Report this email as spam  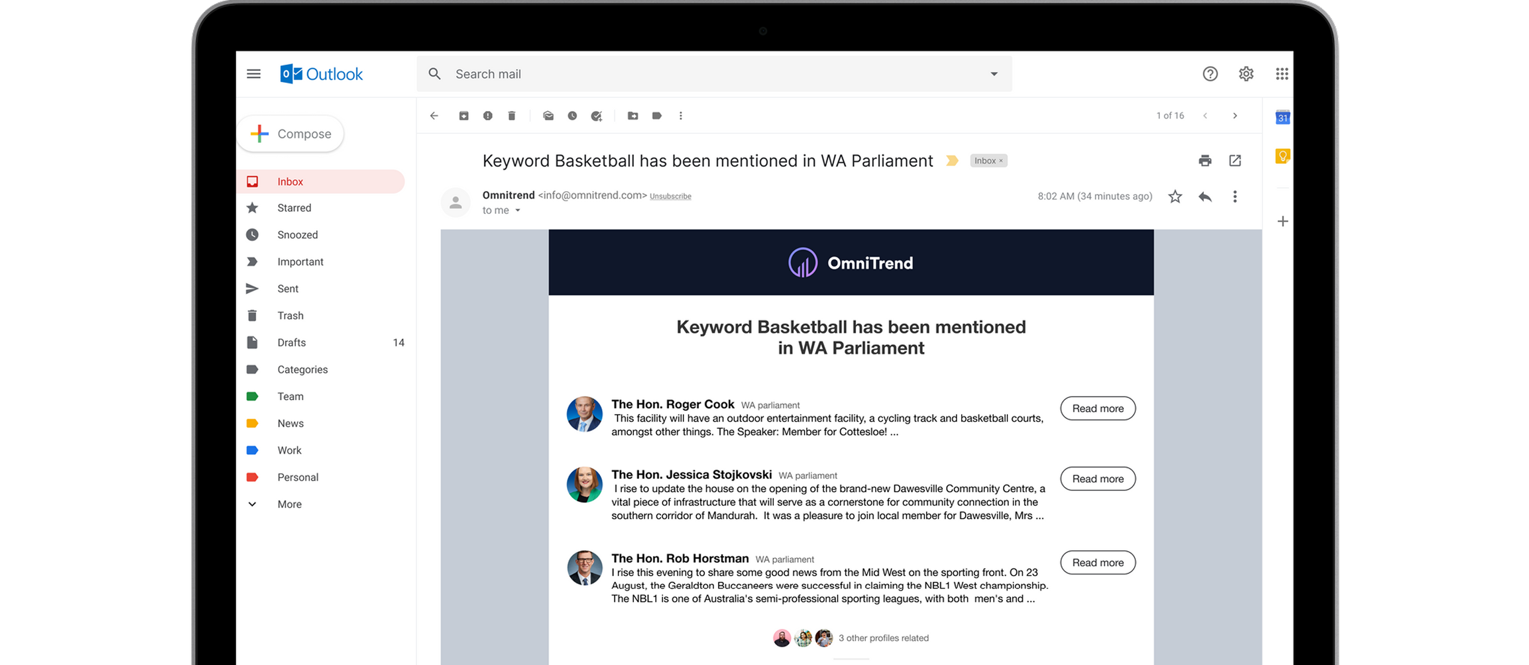coord(487,116)
